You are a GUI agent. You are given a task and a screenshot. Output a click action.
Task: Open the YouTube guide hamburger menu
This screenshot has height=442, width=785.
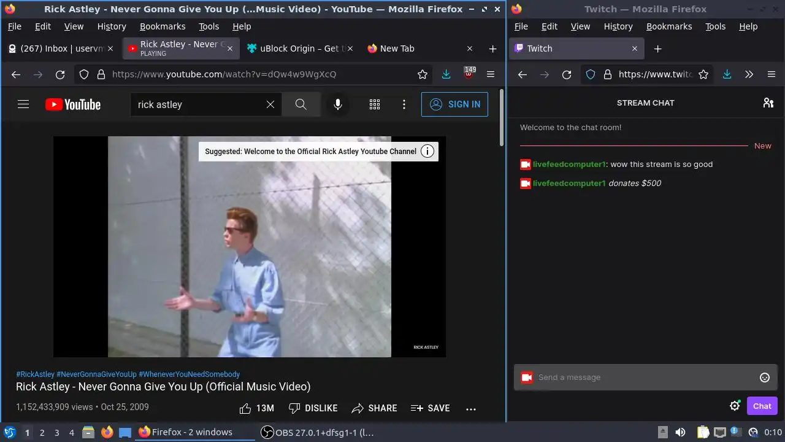tap(23, 104)
